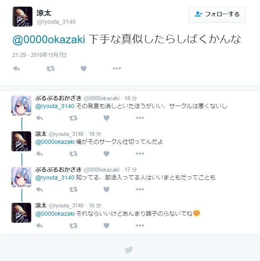This screenshot has height=261, width=260.
Task: Open the 21:29 - 2016年11月7日 timestamp link
Action: [x=40, y=55]
